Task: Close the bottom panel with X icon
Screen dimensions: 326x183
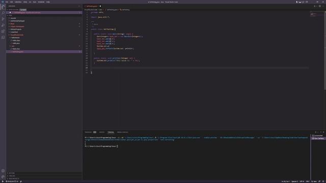Action: 323,132
